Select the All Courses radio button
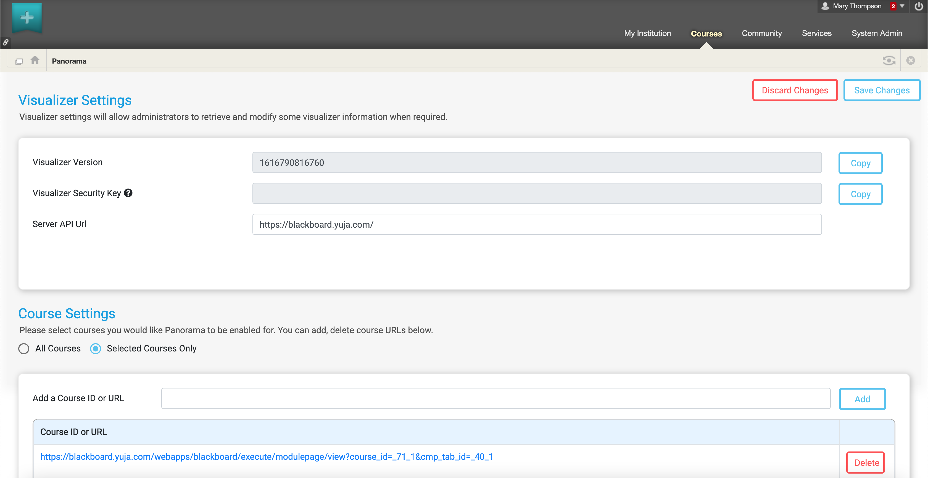The image size is (928, 478). [x=24, y=349]
